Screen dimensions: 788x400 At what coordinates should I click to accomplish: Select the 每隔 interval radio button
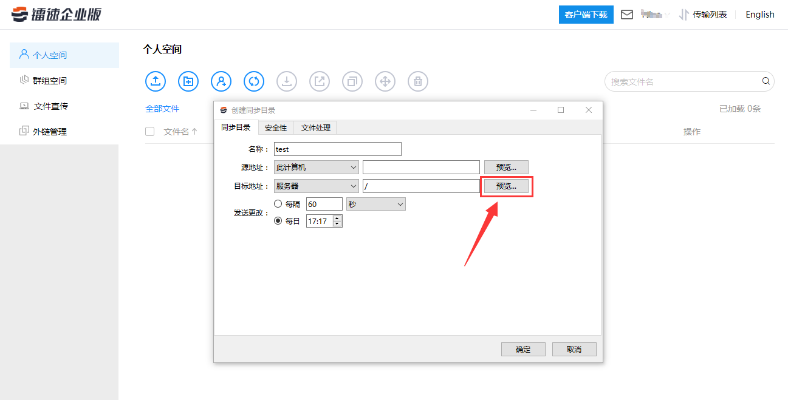coord(278,203)
